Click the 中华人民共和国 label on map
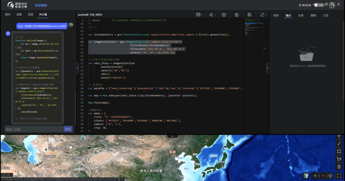Screen dimensions: 345x181 151,171
